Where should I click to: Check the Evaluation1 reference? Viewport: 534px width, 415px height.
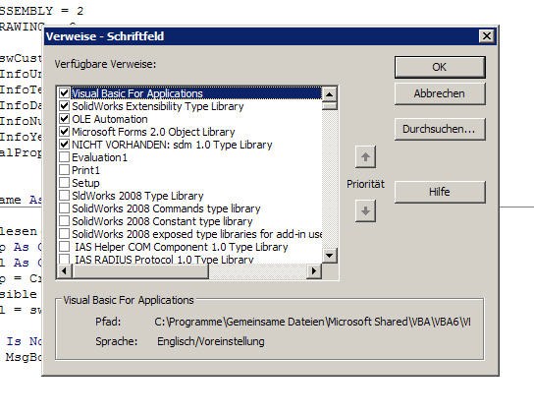(64, 157)
